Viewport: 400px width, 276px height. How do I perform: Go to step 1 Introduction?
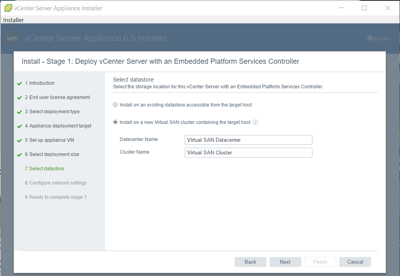tap(40, 83)
